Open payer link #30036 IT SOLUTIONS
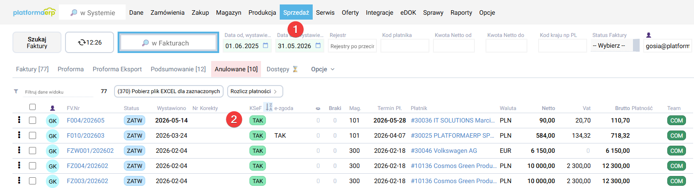Screen dimensions: 694x188 (x=453, y=120)
